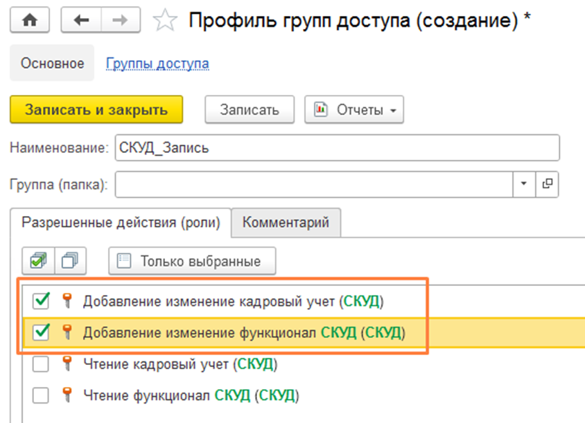Add to favorites with the star icon

[x=164, y=21]
